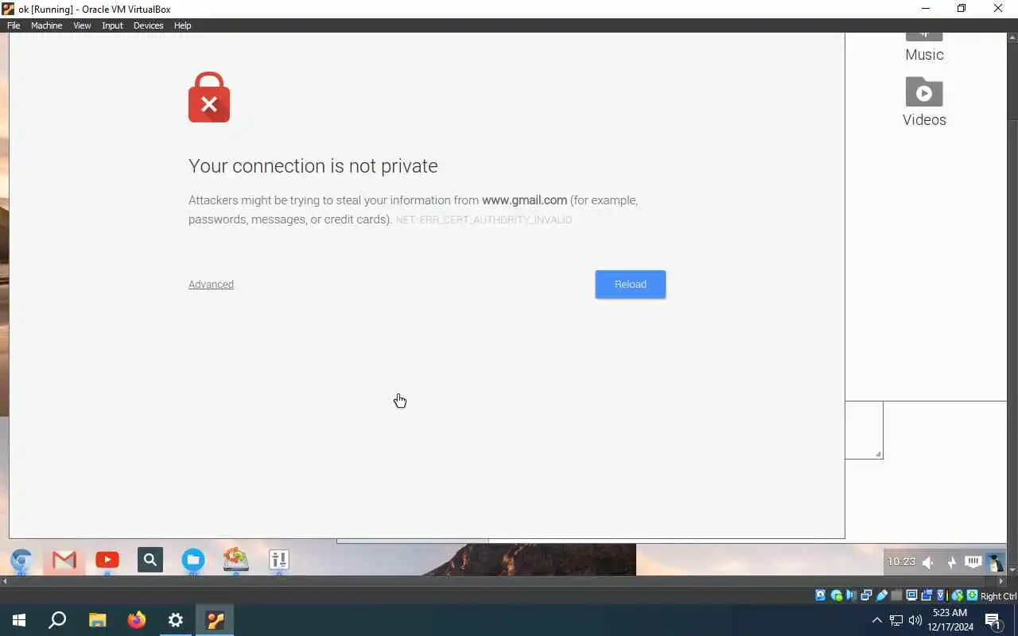Click the Windows network tray icon

(x=896, y=620)
